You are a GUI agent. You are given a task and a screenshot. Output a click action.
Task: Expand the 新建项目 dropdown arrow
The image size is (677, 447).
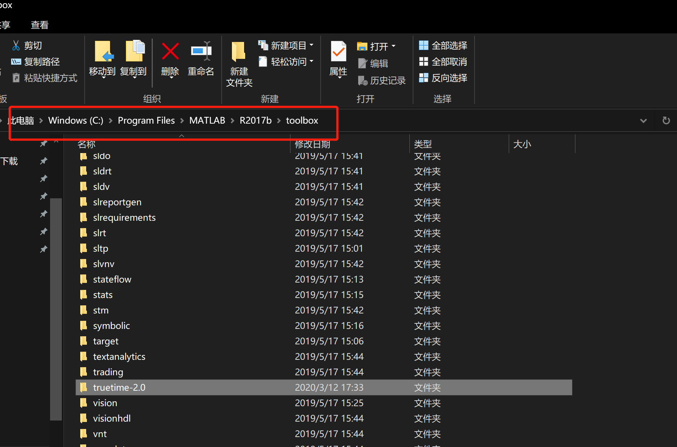[312, 45]
